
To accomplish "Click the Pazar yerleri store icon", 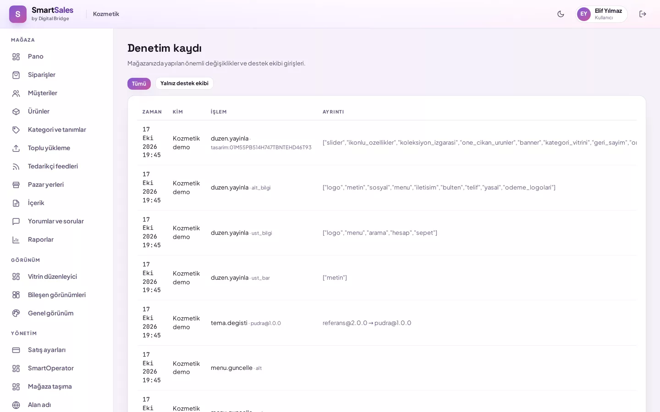I will [x=16, y=185].
